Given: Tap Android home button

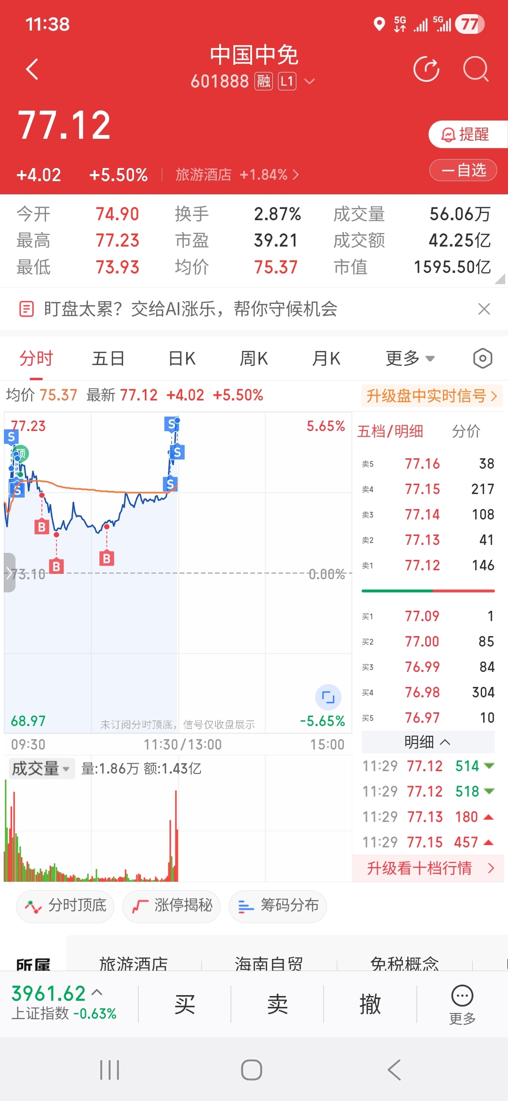Looking at the screenshot, I should 252,1070.
